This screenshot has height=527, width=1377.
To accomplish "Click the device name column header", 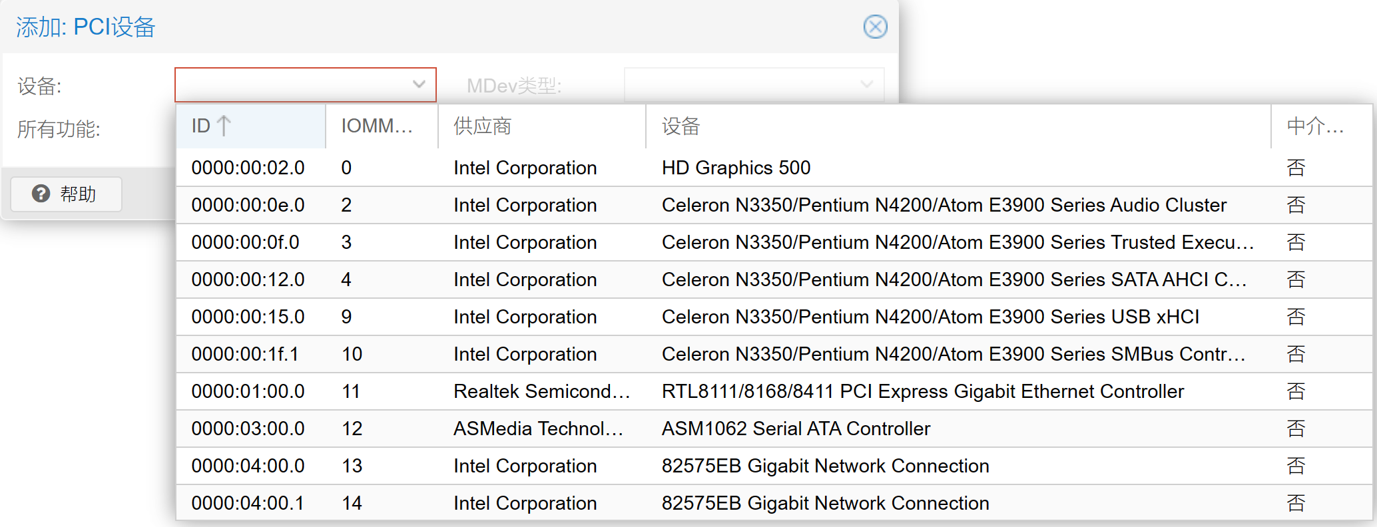I will 681,126.
